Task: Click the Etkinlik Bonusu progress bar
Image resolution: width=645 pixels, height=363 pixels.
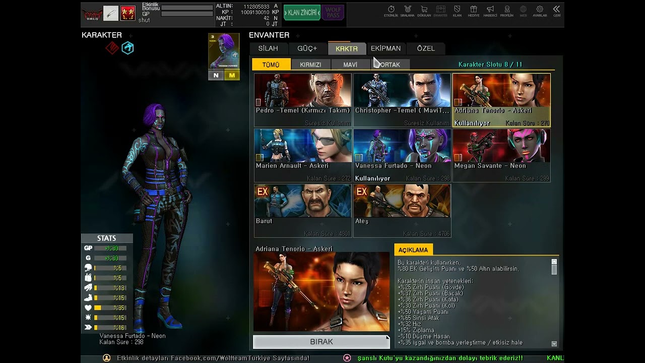Action: click(x=187, y=8)
